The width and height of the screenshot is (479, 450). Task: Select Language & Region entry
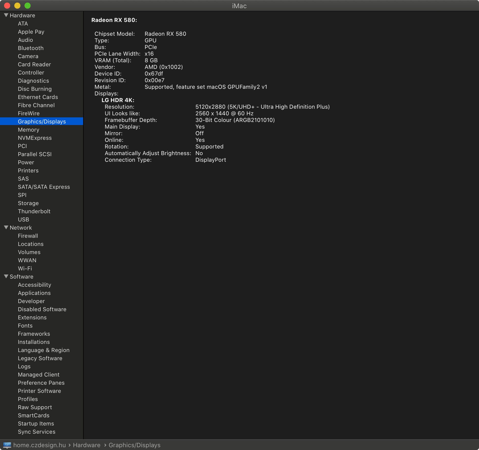(44, 350)
